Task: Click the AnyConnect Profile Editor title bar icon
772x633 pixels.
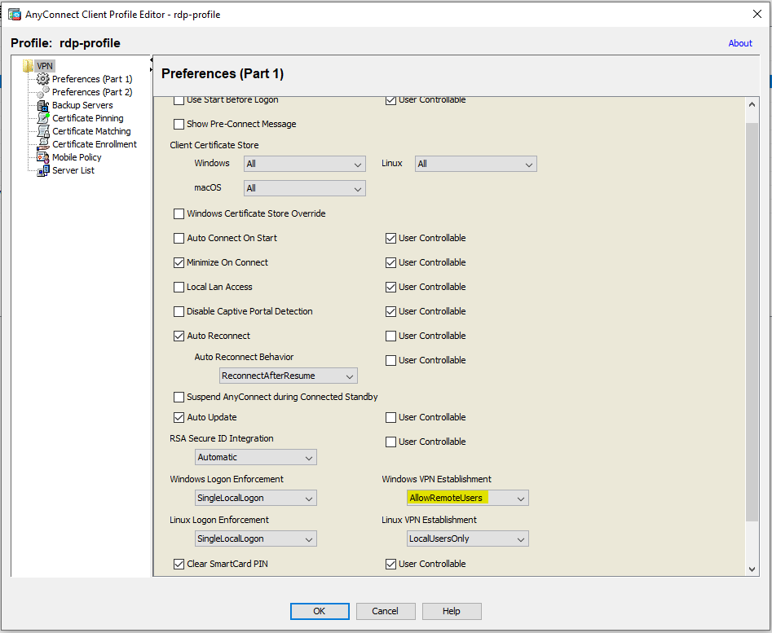Action: (15, 15)
